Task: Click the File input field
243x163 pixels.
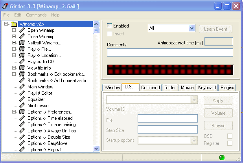Action: [x=168, y=118]
